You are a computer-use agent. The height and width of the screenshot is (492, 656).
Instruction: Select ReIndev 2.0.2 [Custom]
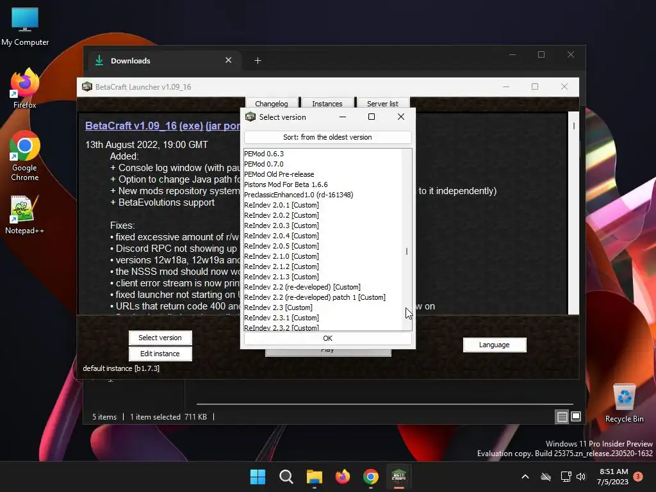pos(323,215)
